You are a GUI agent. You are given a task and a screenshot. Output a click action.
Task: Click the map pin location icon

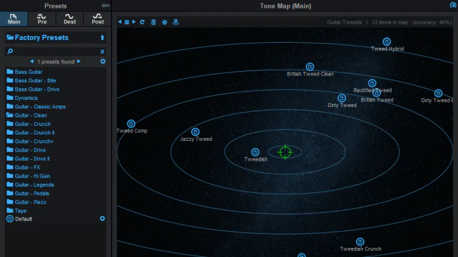tap(175, 22)
